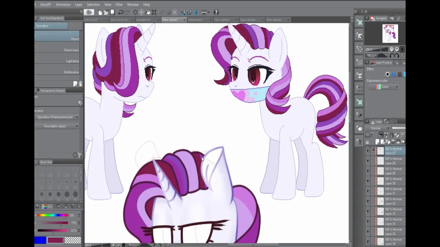Switch to the lunadancer canvas tab
Image resolution: width=440 pixels, height=247 pixels.
pyautogui.click(x=148, y=20)
